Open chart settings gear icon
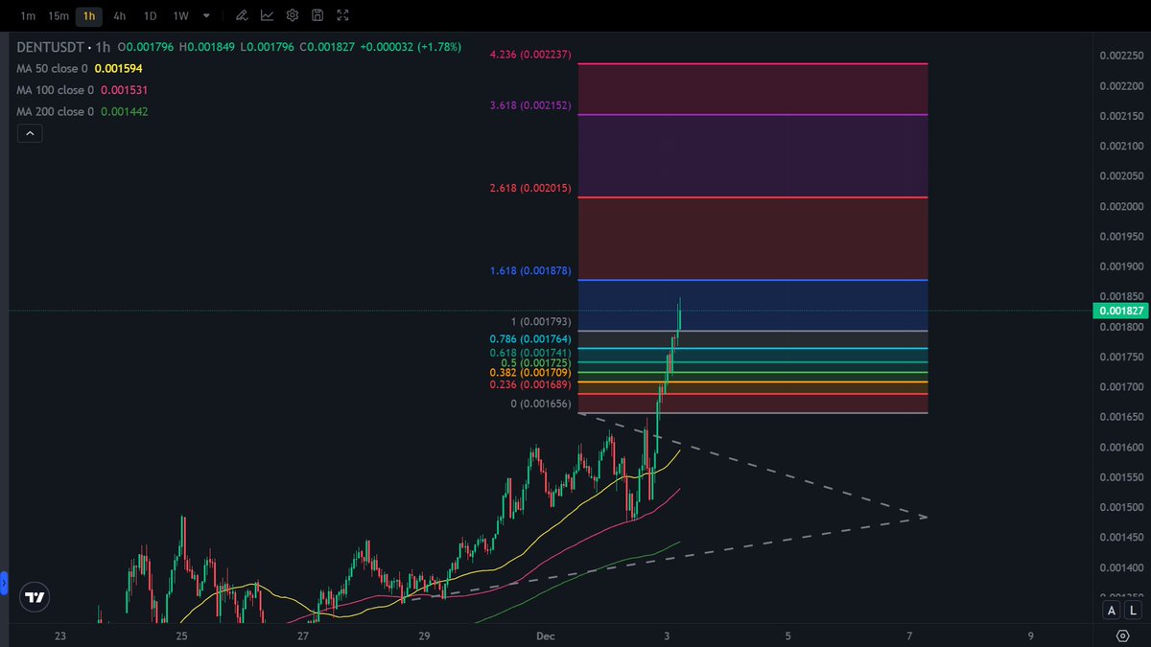1151x647 pixels. (293, 15)
